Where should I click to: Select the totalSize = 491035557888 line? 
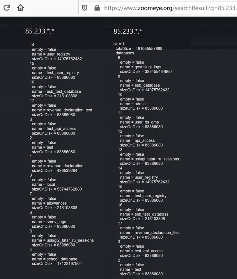139,49
